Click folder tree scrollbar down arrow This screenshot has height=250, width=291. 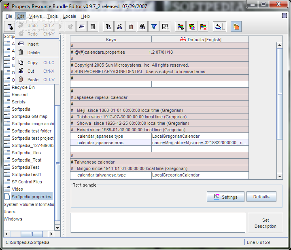(57, 228)
